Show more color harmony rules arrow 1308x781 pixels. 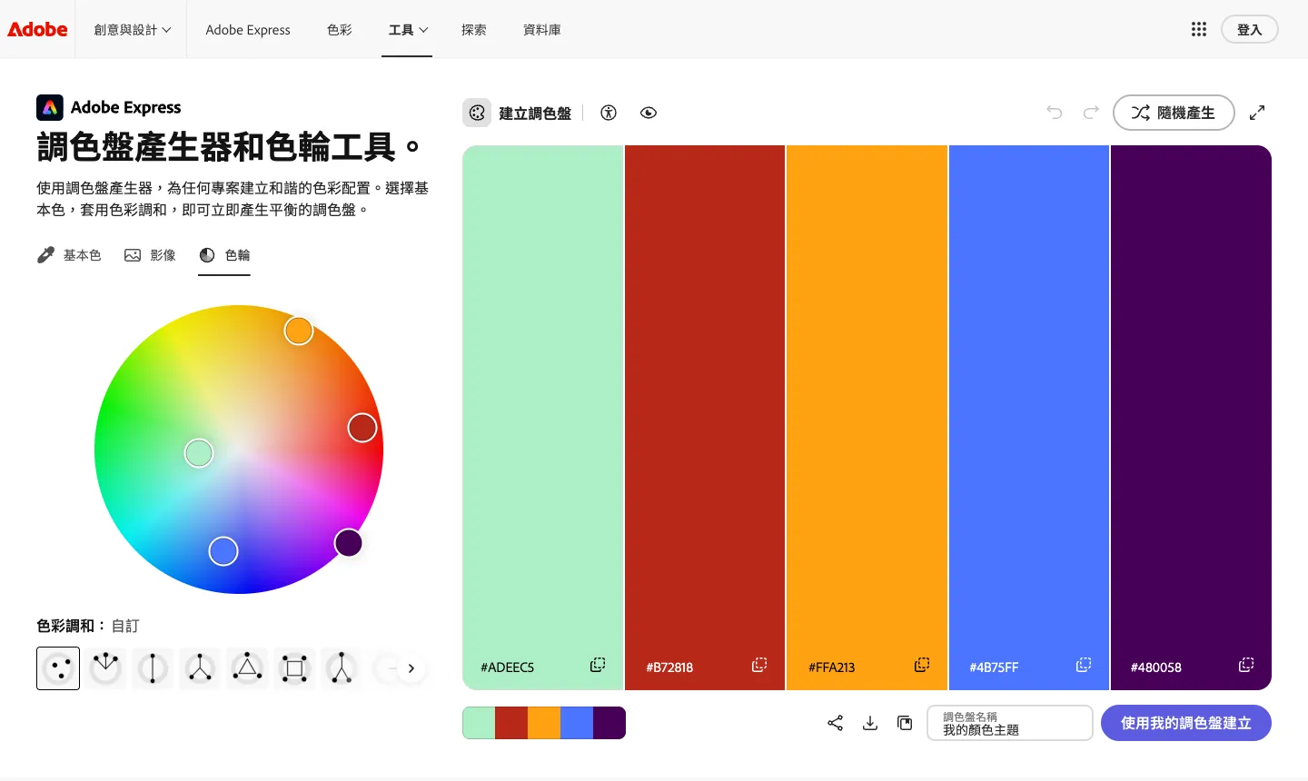click(411, 668)
